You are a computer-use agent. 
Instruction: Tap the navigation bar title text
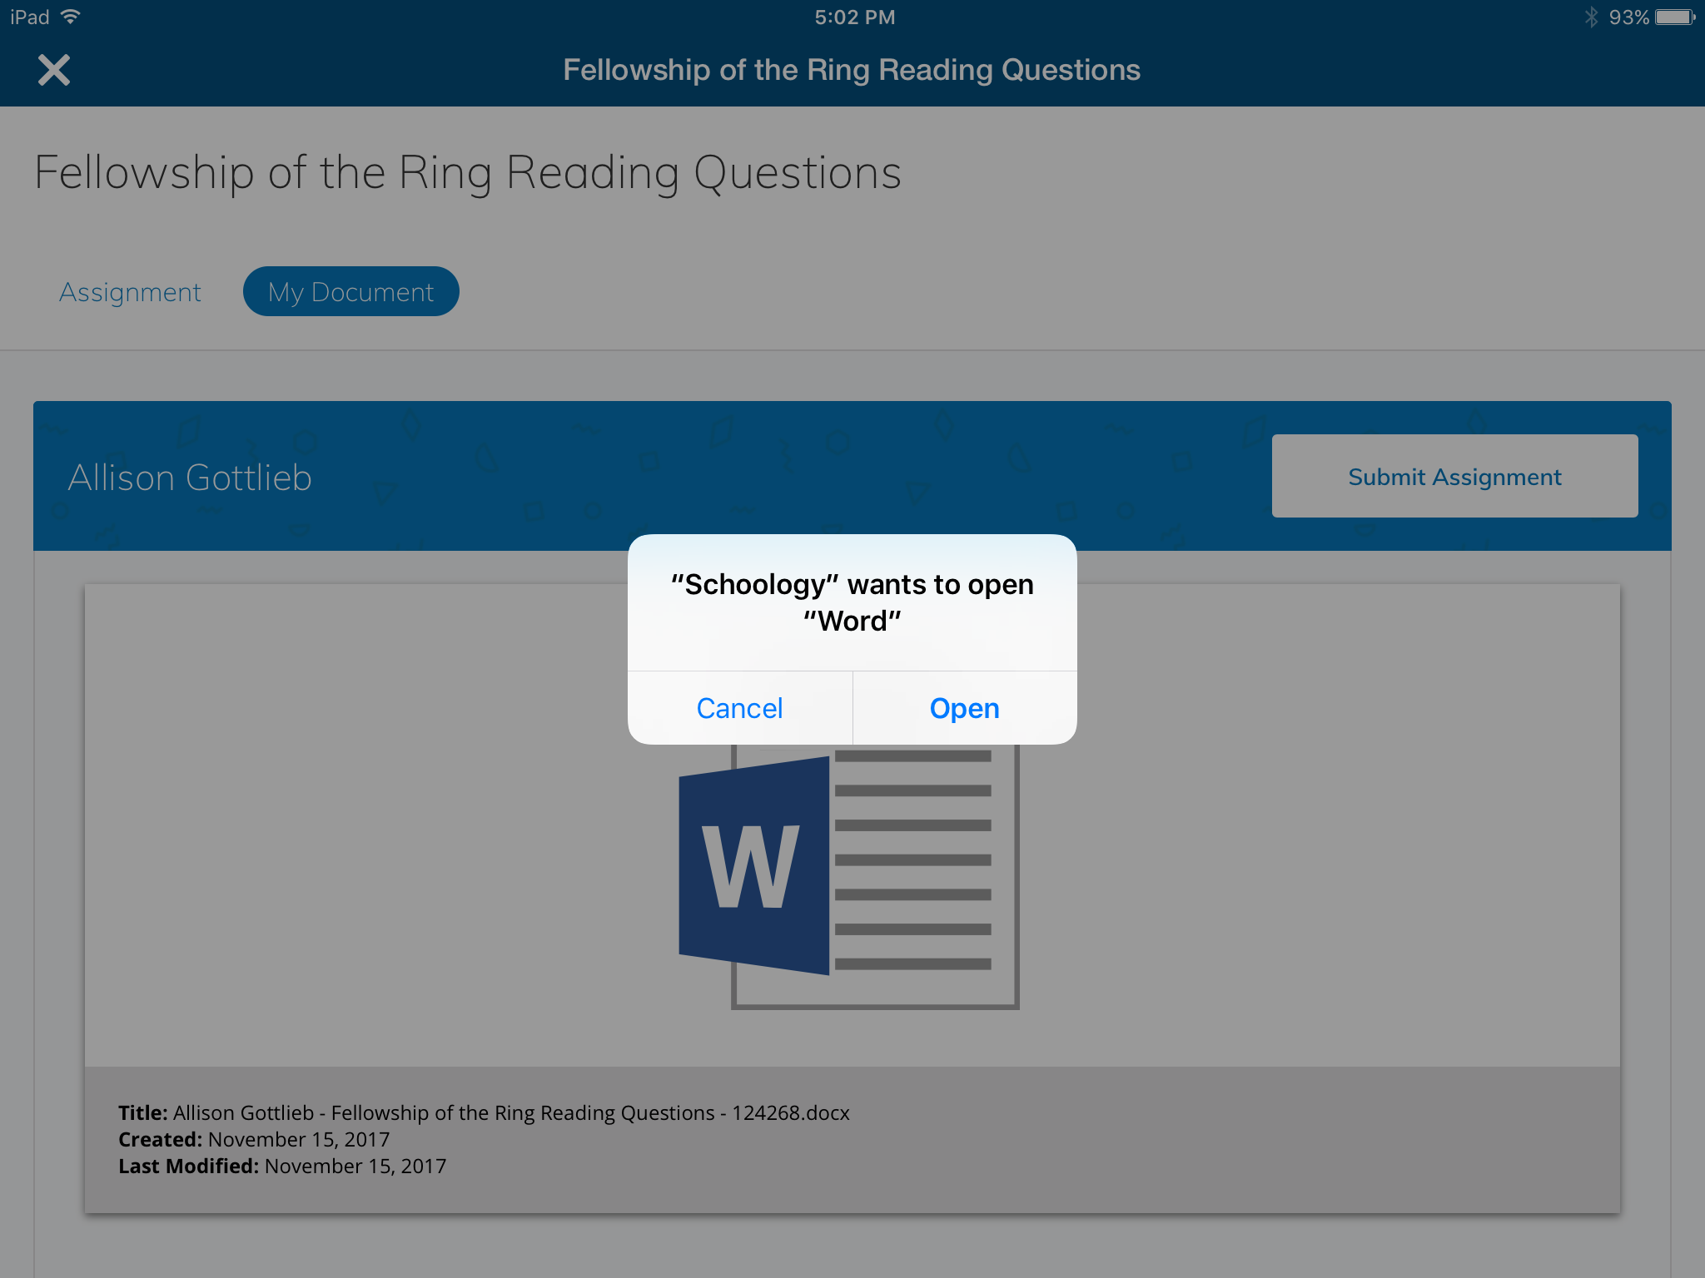point(851,70)
